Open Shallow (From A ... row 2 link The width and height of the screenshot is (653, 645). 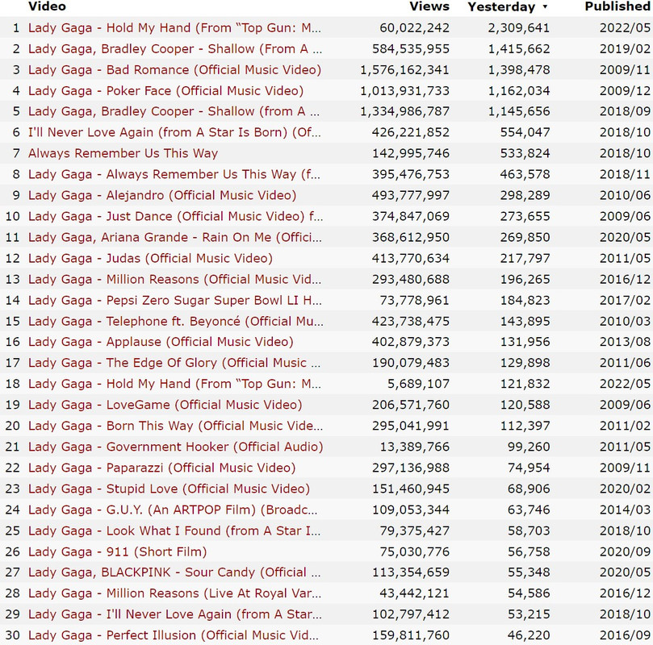click(175, 48)
